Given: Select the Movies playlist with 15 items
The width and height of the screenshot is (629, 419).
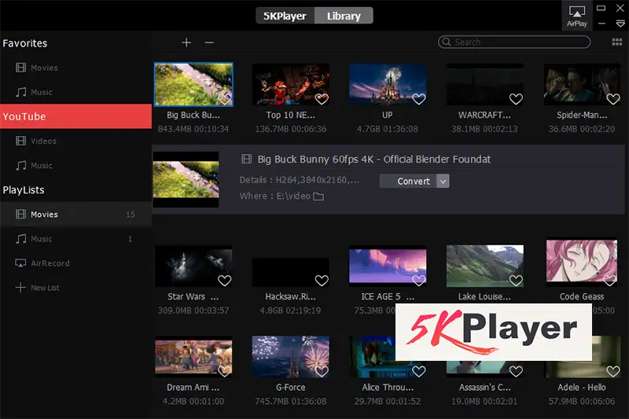Looking at the screenshot, I should (75, 215).
